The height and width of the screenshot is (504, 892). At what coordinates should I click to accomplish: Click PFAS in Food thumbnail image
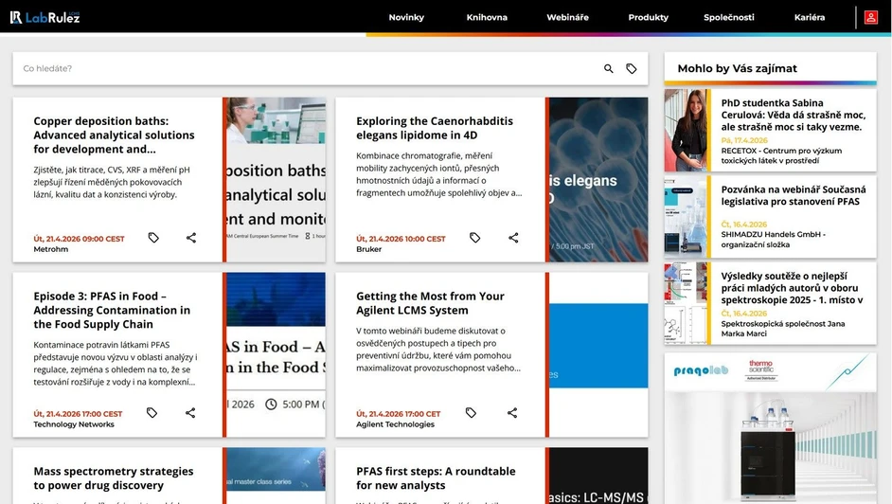(276, 355)
